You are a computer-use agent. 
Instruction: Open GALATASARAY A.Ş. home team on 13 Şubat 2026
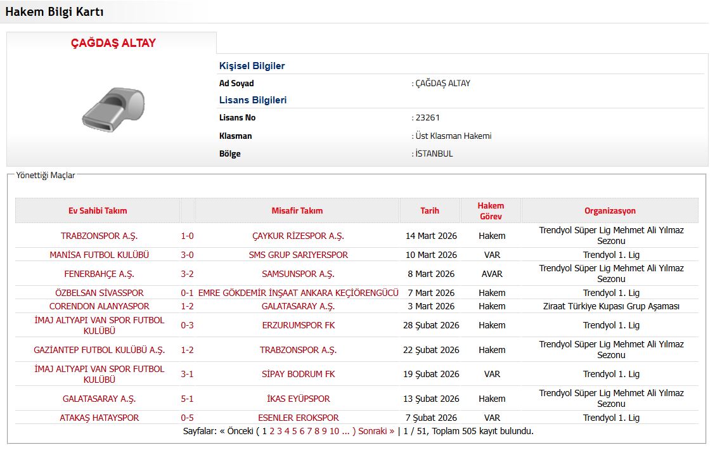99,399
